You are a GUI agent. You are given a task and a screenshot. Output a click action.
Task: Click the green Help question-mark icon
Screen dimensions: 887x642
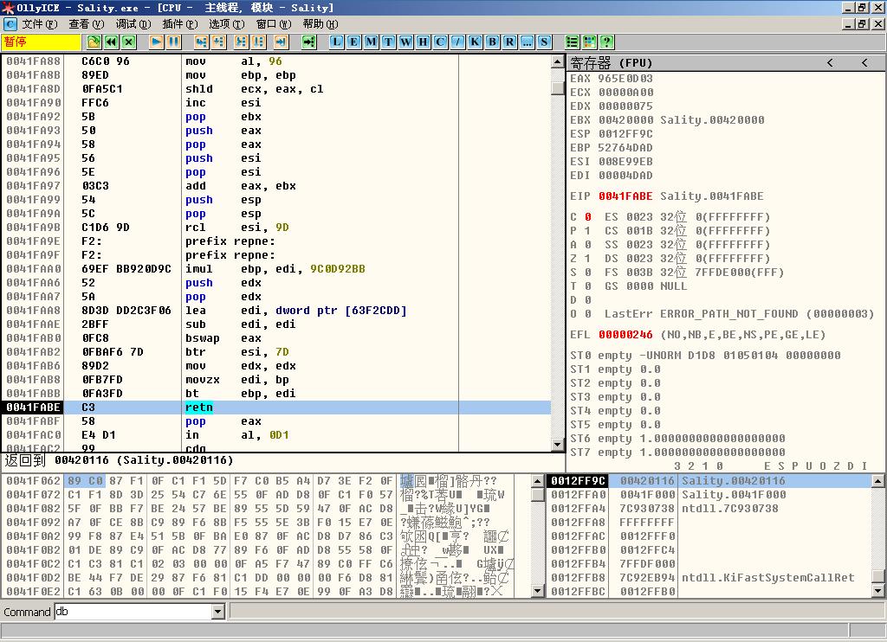tap(606, 42)
